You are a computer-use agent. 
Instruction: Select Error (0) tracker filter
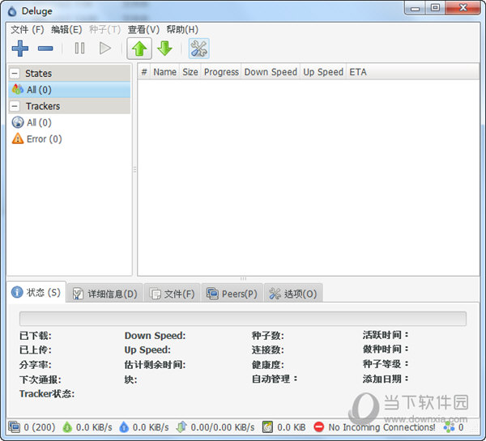point(70,139)
